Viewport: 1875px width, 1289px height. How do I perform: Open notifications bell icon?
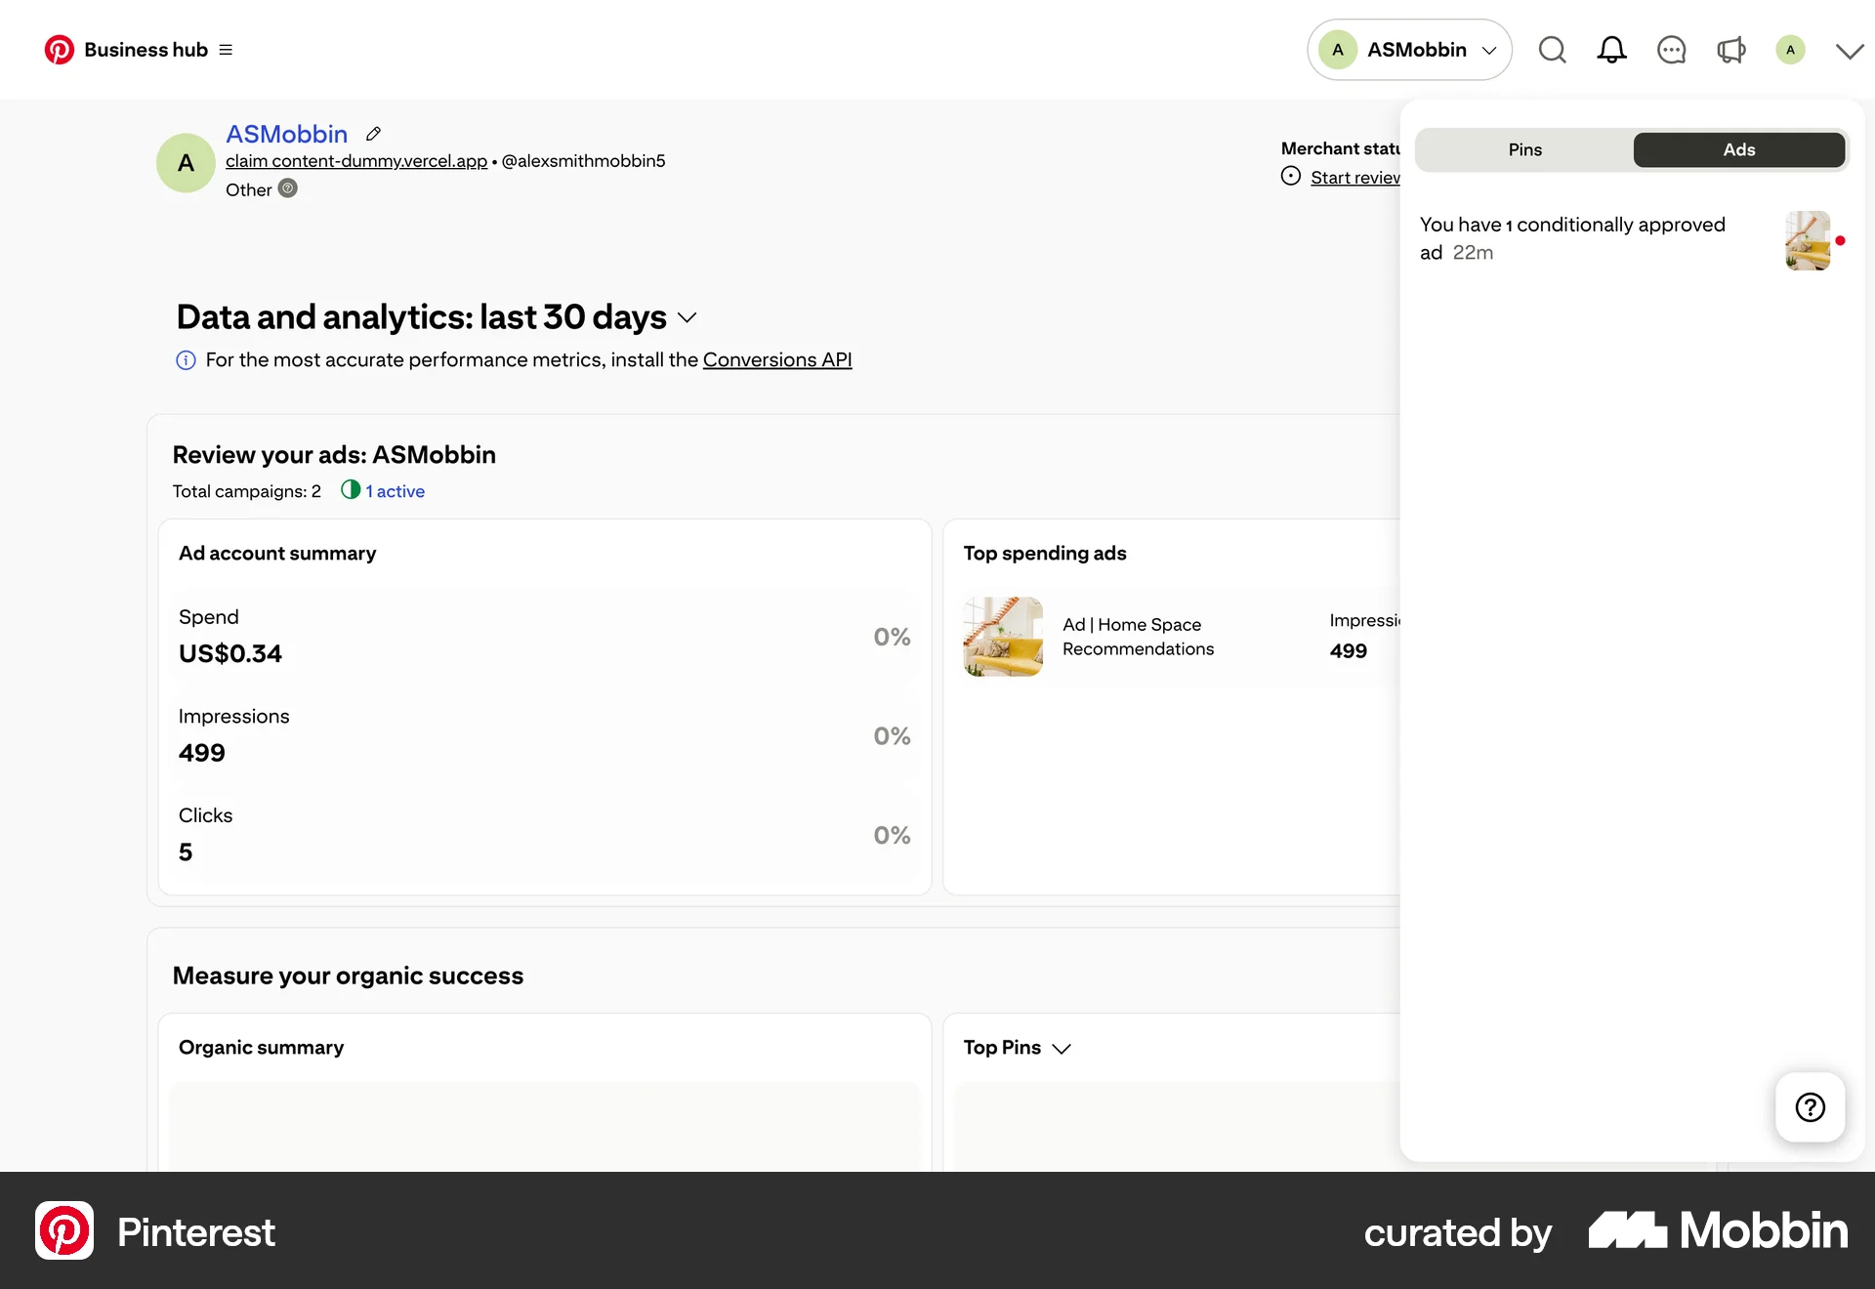(1611, 50)
